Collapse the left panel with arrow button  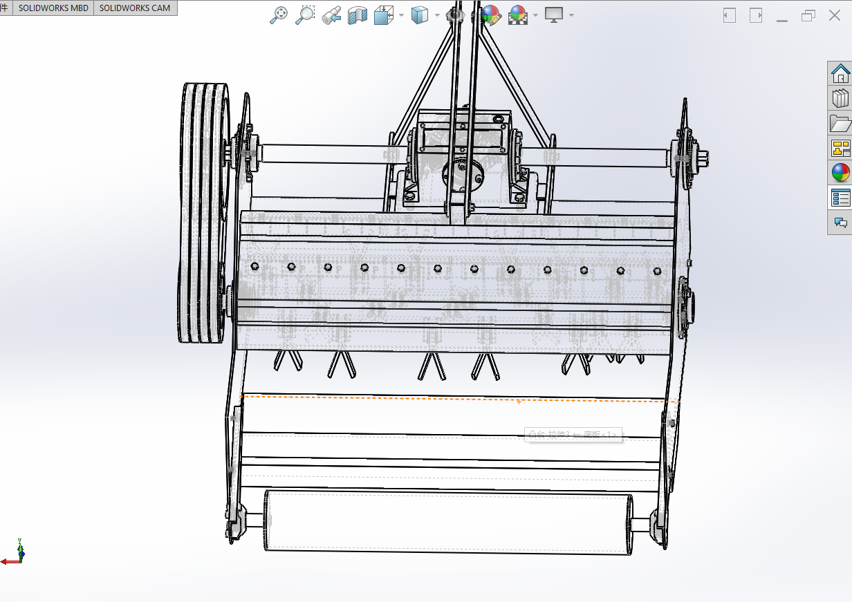point(730,15)
